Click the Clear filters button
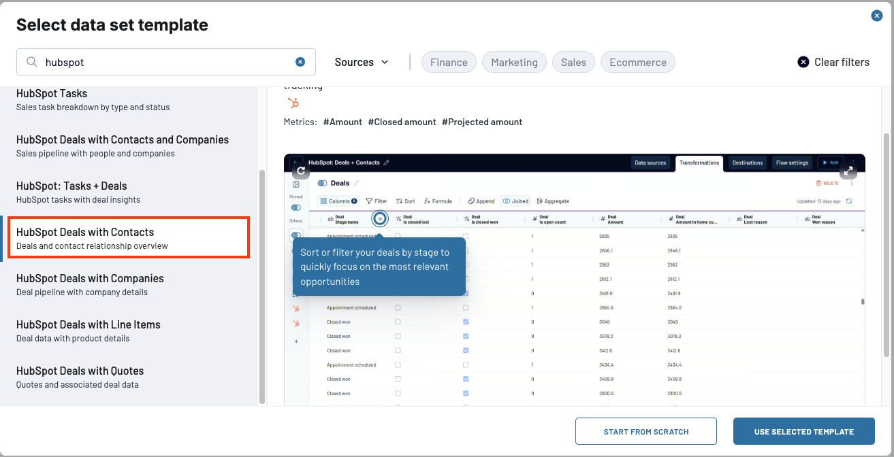Image resolution: width=894 pixels, height=457 pixels. point(833,62)
